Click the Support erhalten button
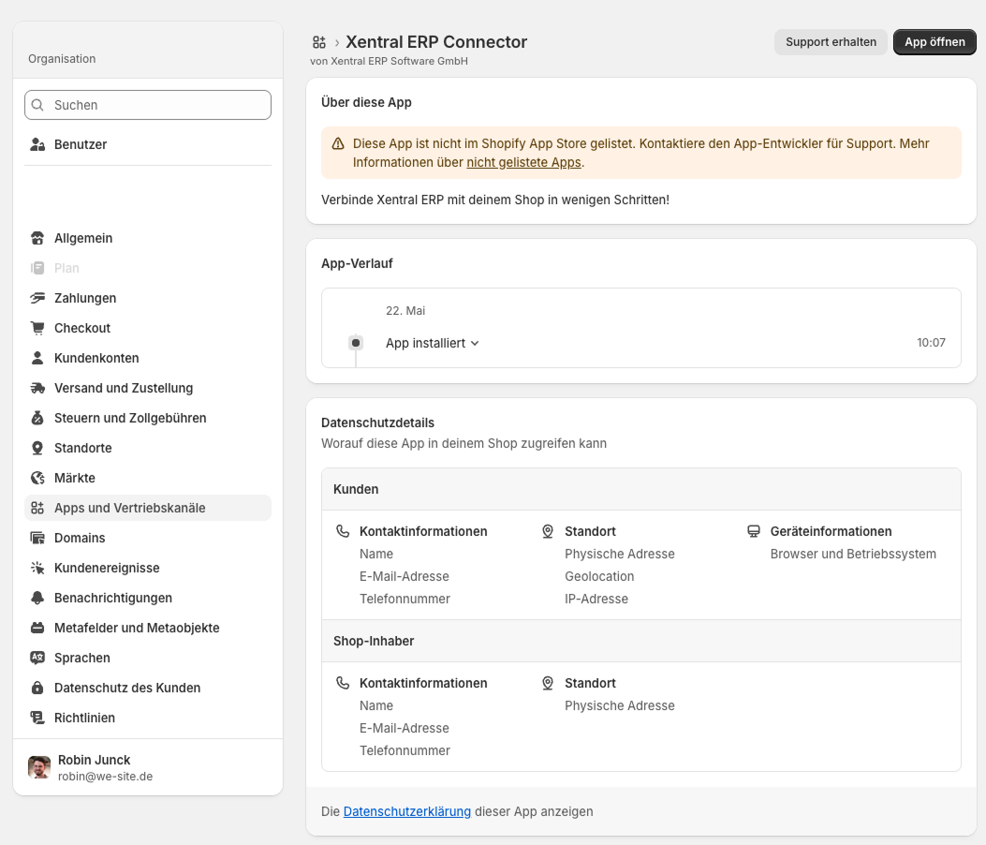The height and width of the screenshot is (845, 986). [x=831, y=42]
